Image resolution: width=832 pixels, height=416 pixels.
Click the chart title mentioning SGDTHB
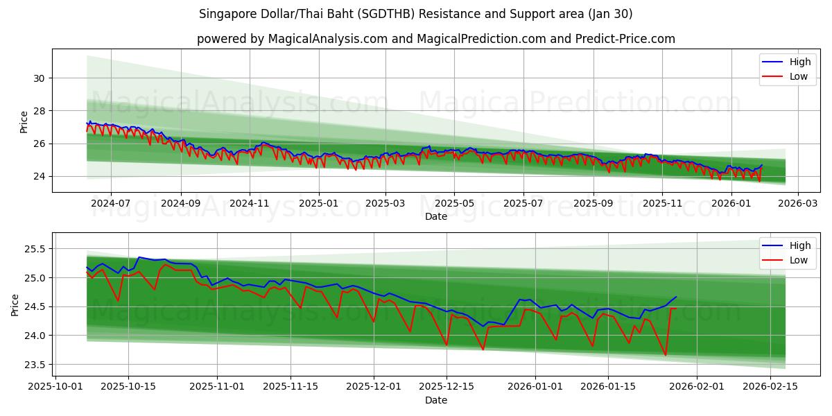tap(416, 11)
